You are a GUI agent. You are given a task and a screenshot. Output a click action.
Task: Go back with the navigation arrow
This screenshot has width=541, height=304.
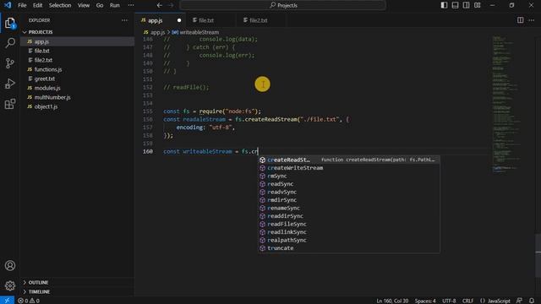pyautogui.click(x=160, y=5)
